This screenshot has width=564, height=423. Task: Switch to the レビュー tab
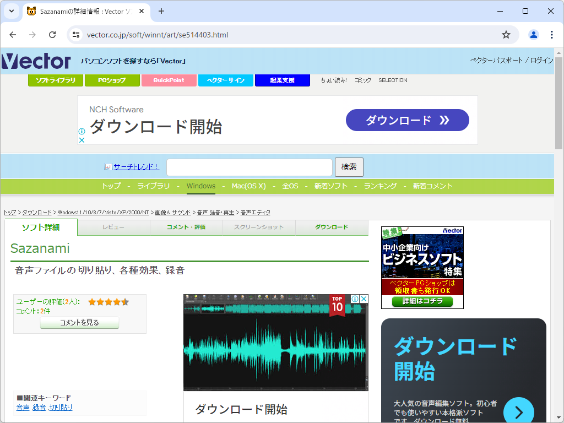113,227
